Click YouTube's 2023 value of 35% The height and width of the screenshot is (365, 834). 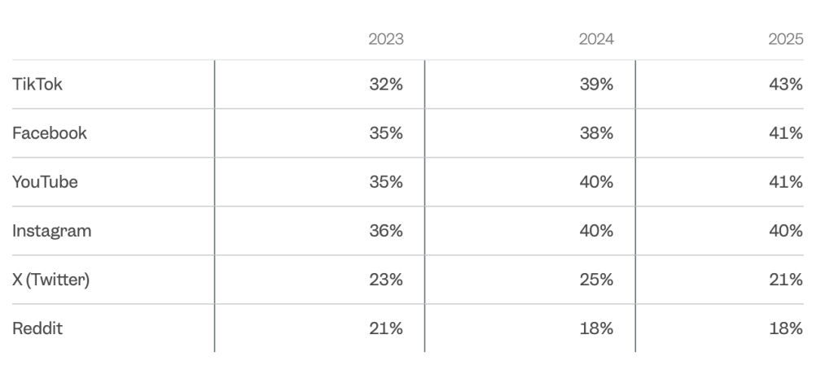coord(385,182)
